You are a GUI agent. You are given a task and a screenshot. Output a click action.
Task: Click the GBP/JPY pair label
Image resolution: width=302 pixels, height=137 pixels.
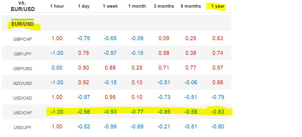[22, 54]
